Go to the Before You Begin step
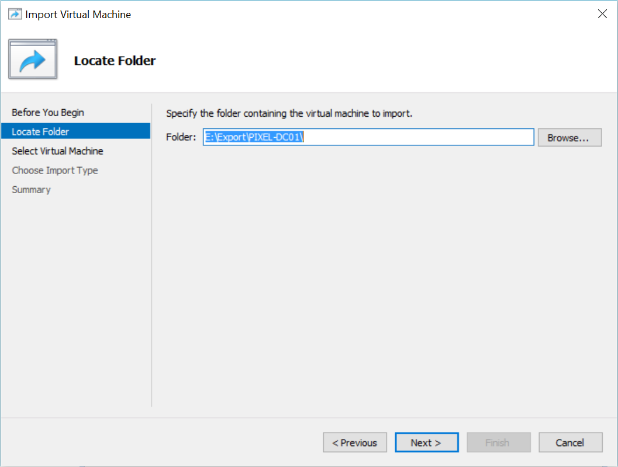618x467 pixels. (48, 113)
